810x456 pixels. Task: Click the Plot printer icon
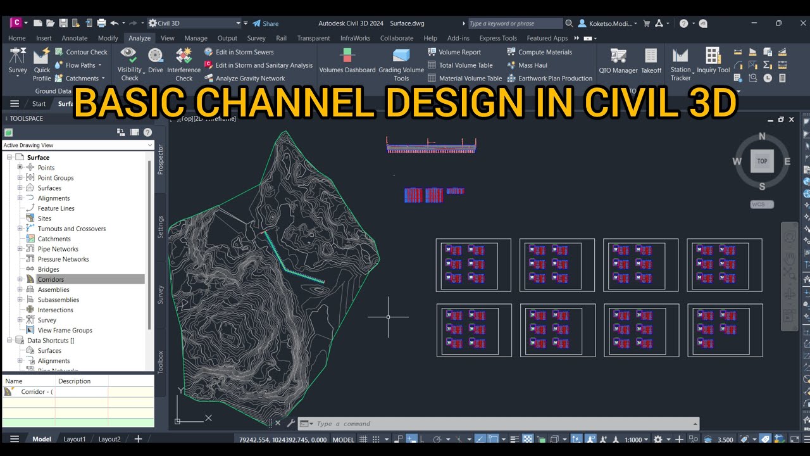[101, 23]
